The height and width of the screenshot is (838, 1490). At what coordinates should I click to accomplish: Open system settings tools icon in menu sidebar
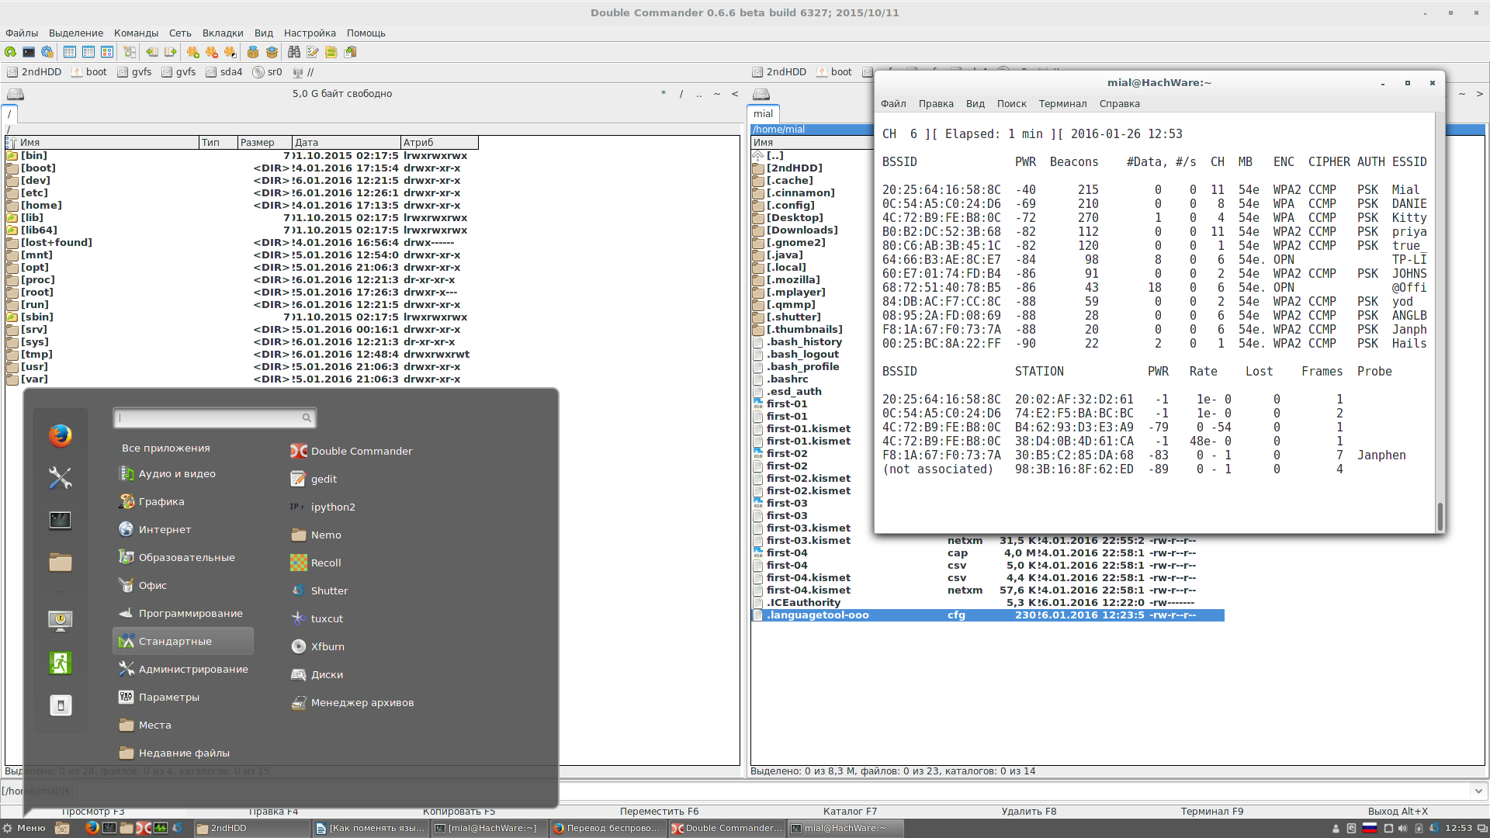click(x=61, y=477)
